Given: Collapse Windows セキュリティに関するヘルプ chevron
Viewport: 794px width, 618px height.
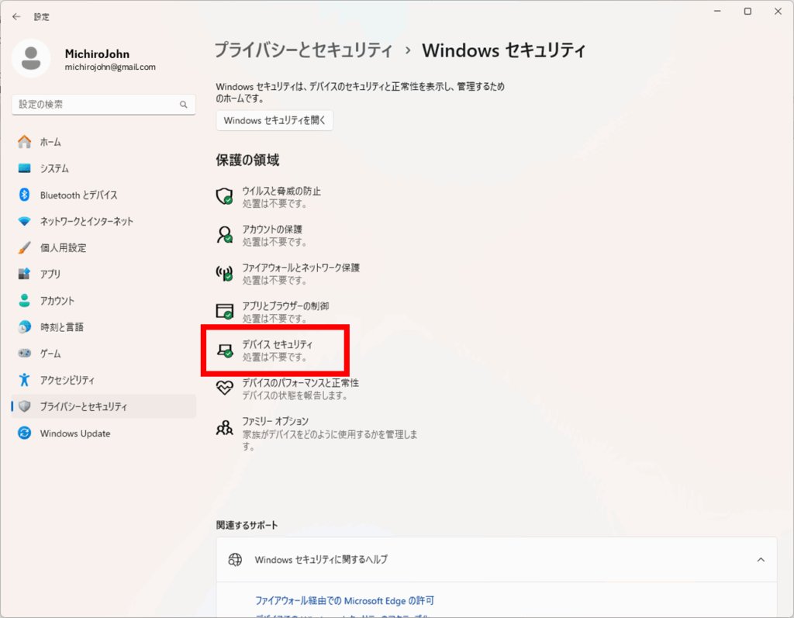Looking at the screenshot, I should pyautogui.click(x=761, y=560).
